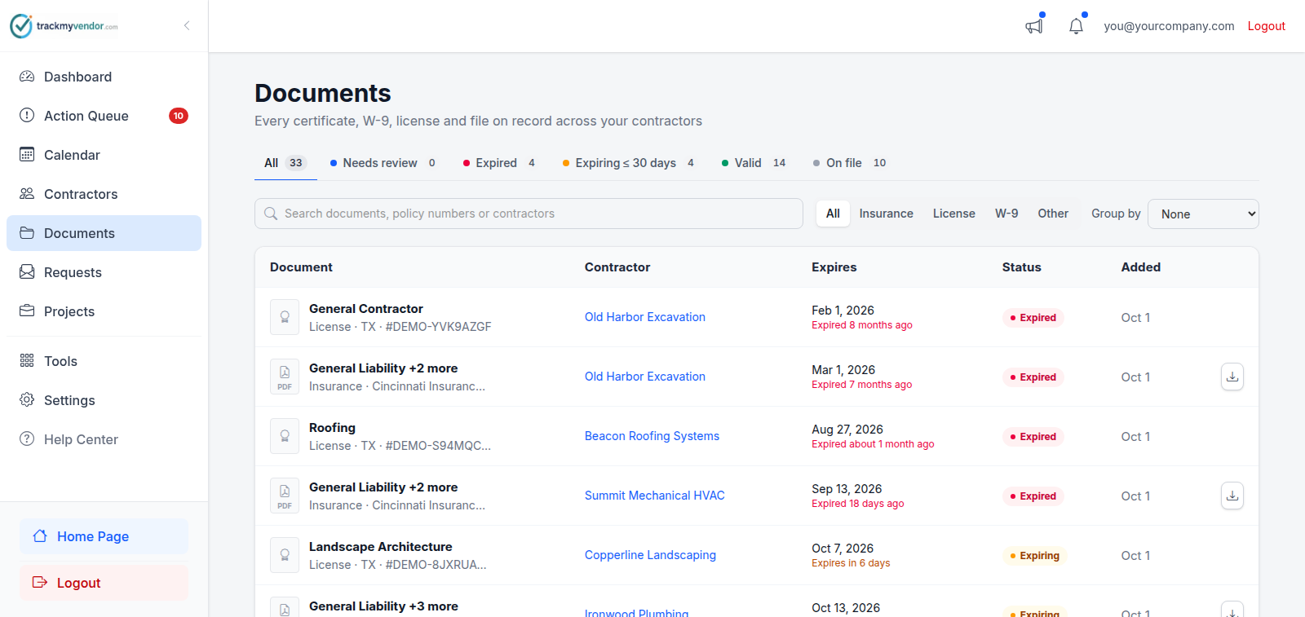Navigate to Projects

104,311
